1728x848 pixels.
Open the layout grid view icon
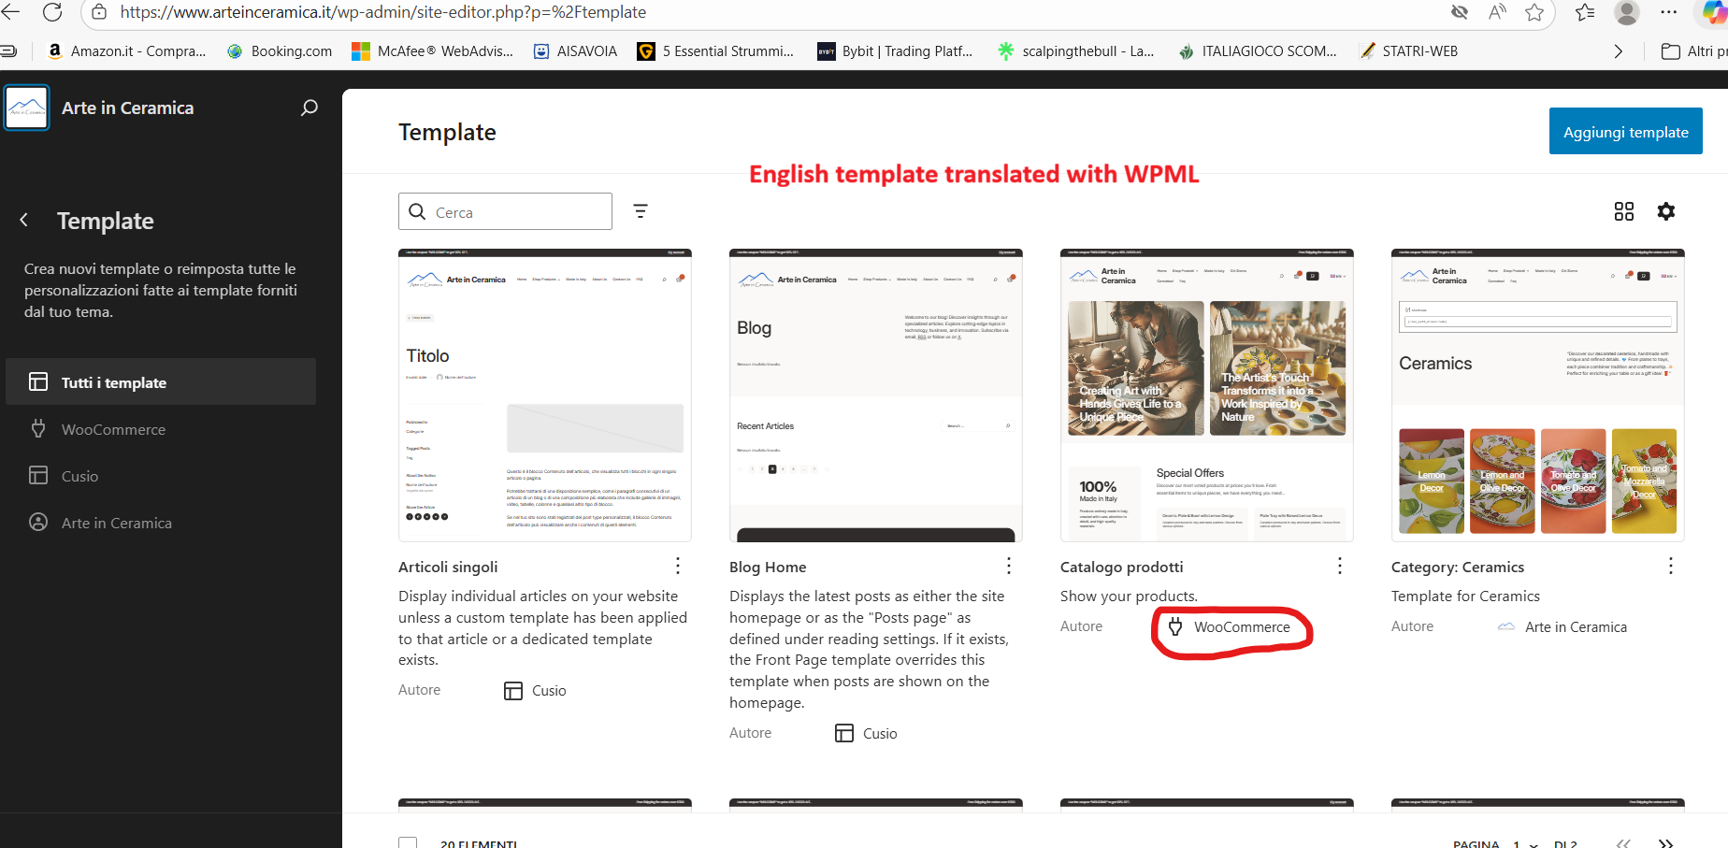(1624, 211)
